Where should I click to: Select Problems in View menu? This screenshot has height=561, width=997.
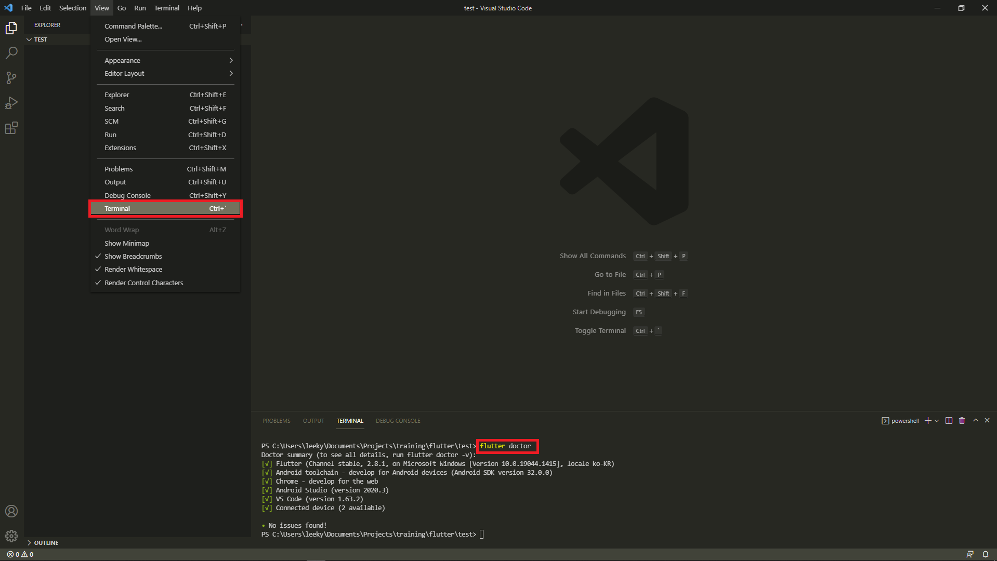(x=165, y=169)
